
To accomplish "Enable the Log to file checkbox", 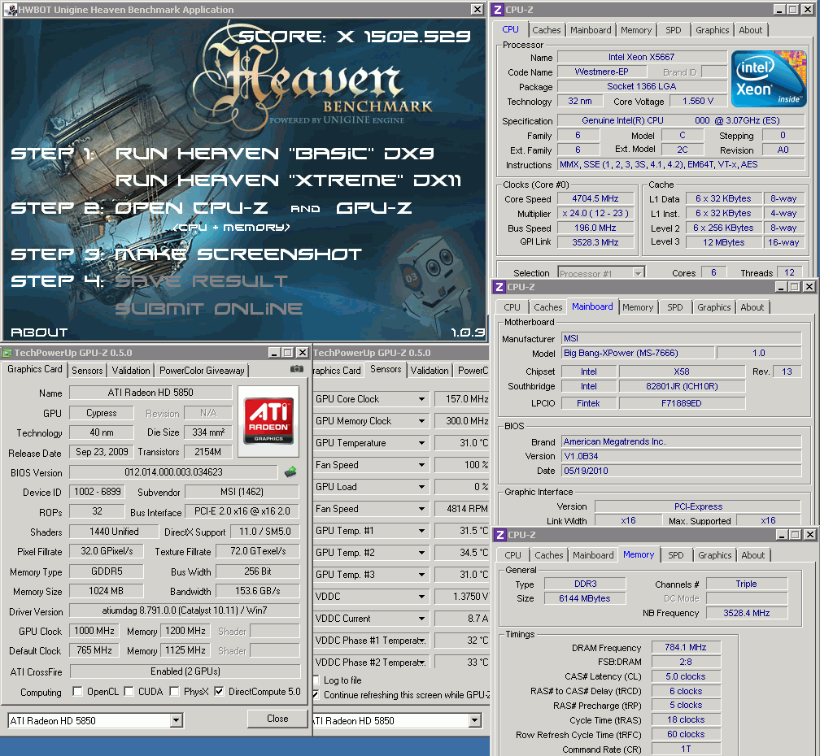I will pos(316,680).
